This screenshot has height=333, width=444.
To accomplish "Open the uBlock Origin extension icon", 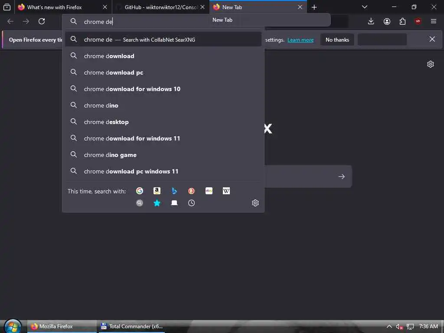I will (418, 21).
